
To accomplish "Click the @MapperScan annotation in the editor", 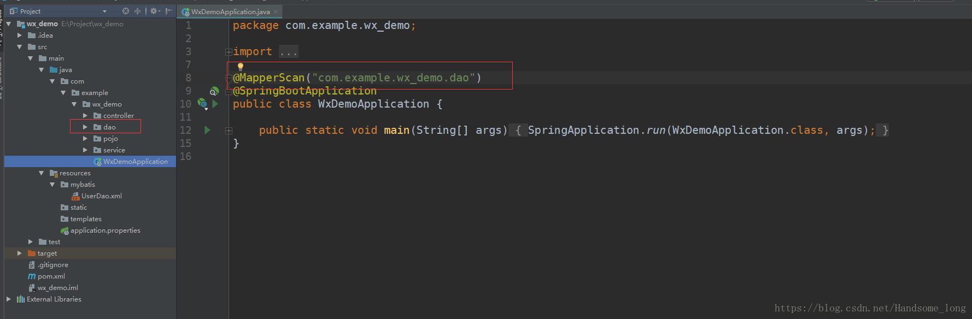I will tap(269, 78).
